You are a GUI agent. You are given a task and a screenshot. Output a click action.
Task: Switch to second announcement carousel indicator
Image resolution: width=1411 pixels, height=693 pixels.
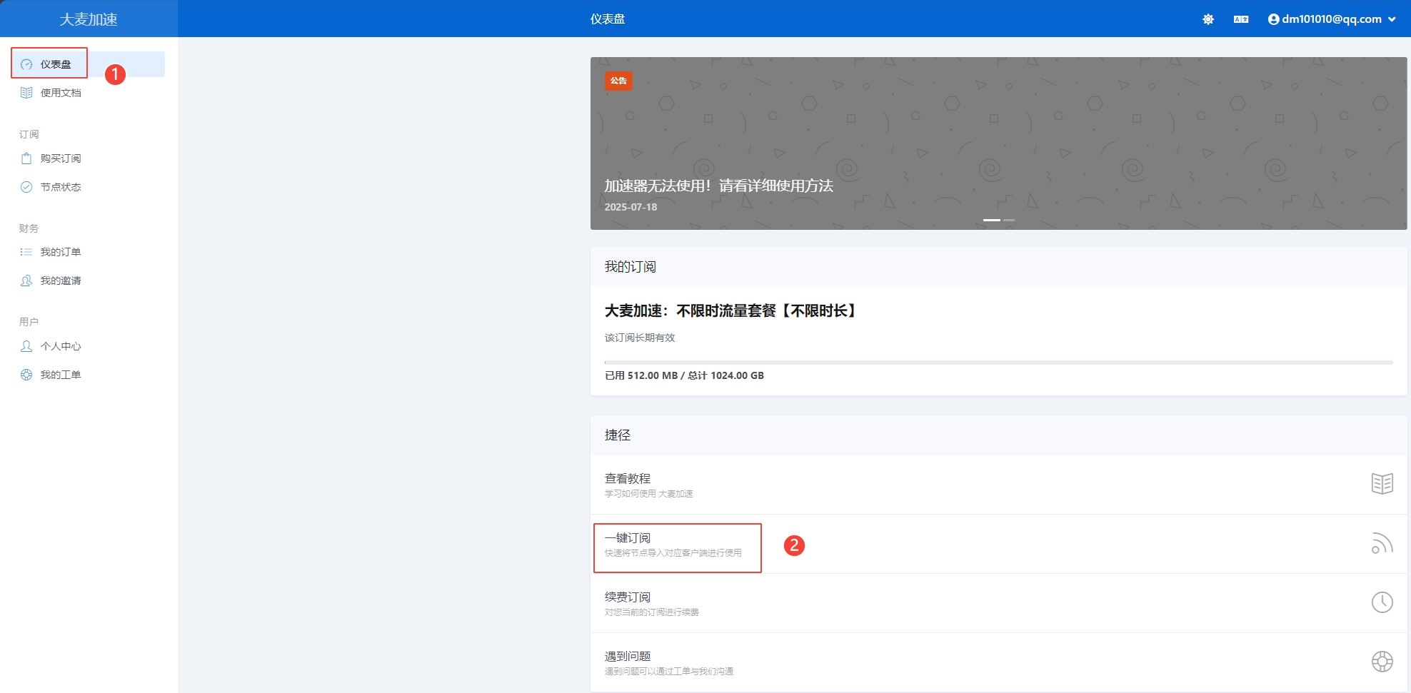1009,220
